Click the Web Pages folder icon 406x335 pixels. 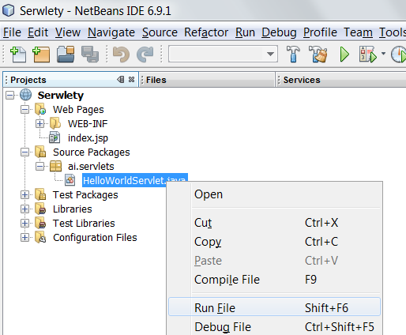click(x=40, y=109)
